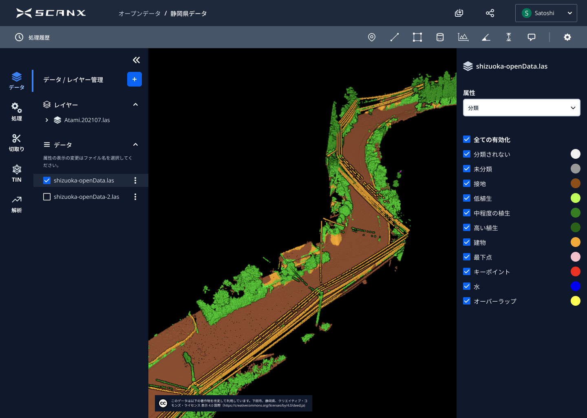Select the line distance measurement tool
The height and width of the screenshot is (418, 587).
coord(394,37)
